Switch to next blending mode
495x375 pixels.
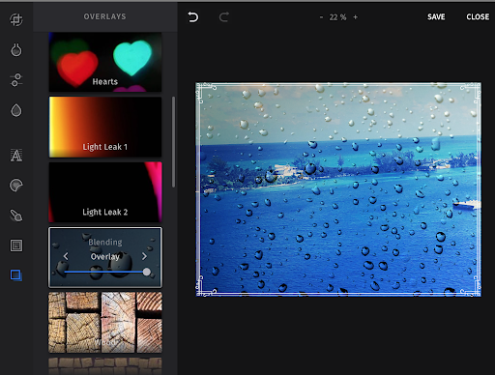[144, 256]
